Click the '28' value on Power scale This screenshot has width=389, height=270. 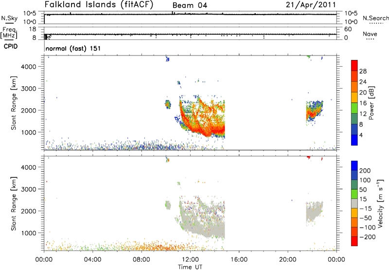pos(363,71)
